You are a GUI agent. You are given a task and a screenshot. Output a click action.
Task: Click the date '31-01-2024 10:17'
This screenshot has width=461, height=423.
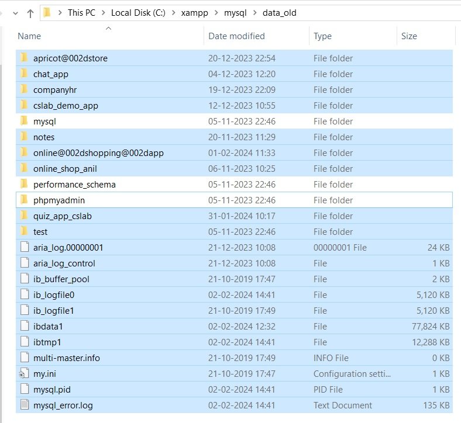(242, 216)
